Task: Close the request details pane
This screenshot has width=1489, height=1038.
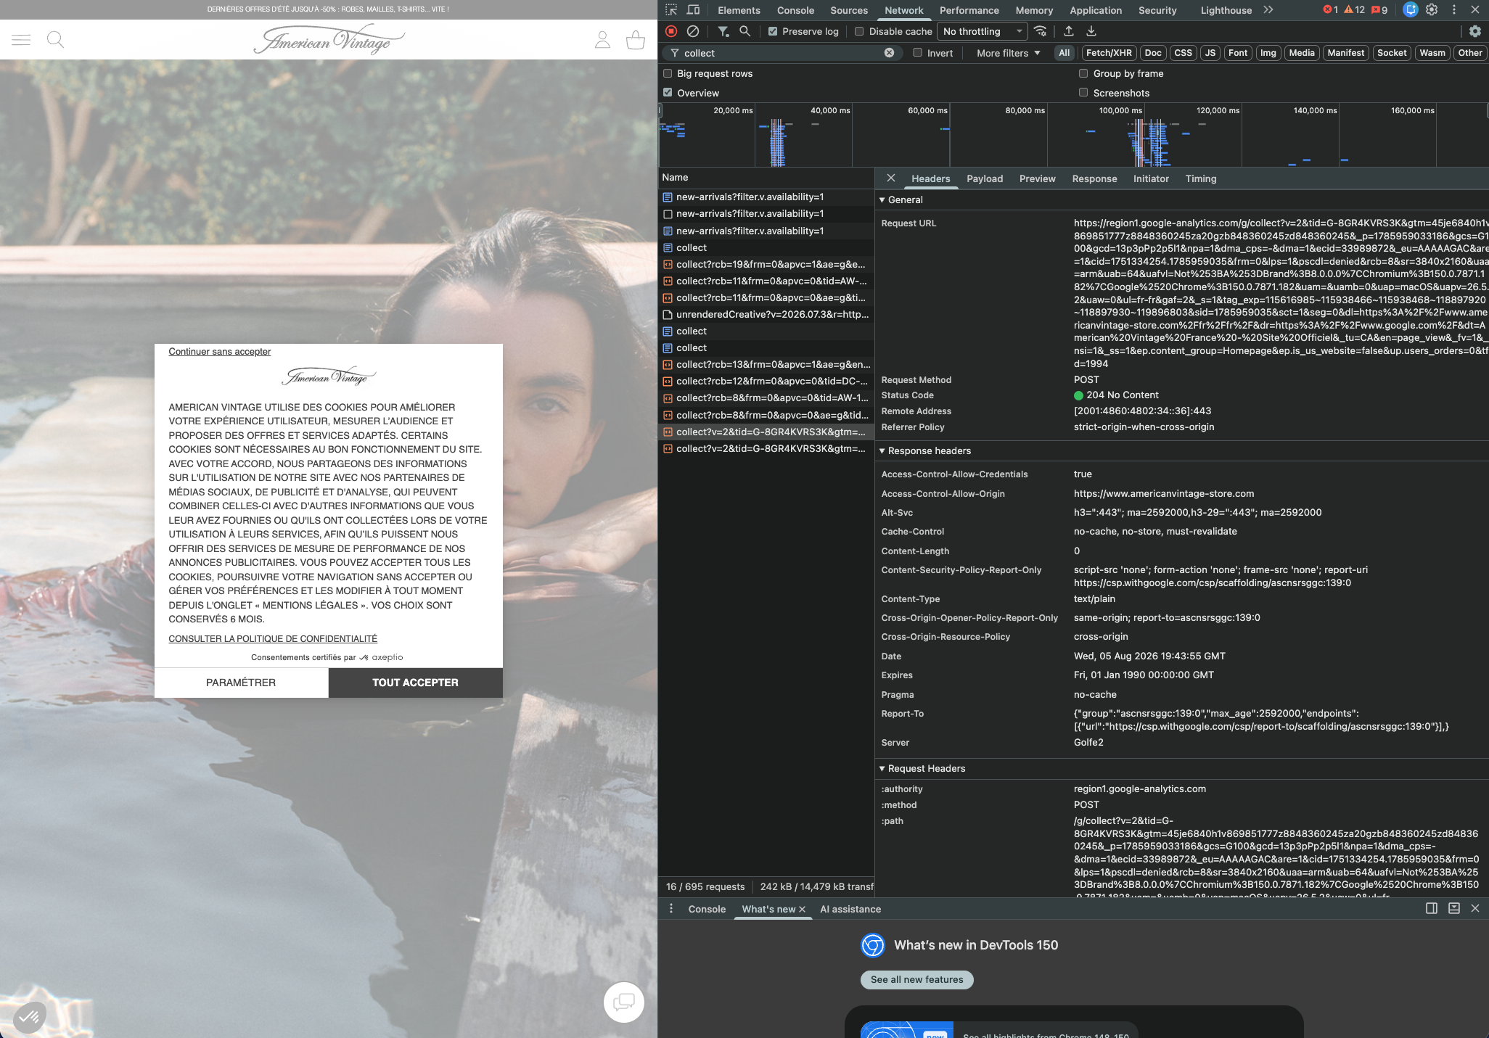Action: point(891,178)
